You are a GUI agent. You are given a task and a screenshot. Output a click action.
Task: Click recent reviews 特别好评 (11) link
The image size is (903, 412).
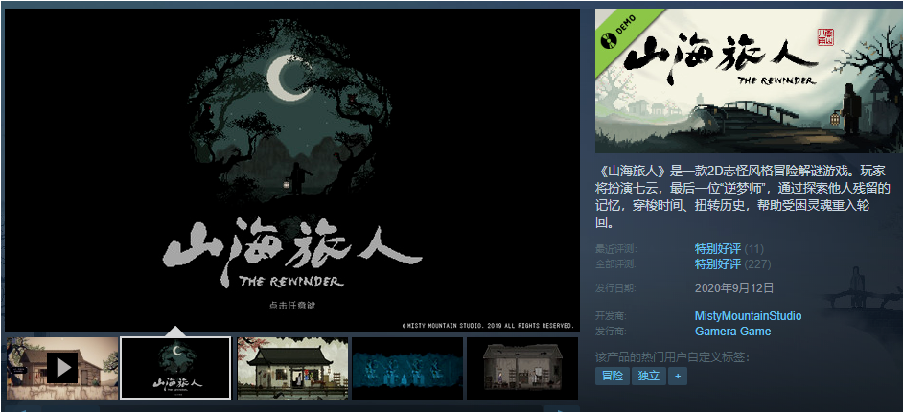coord(729,249)
